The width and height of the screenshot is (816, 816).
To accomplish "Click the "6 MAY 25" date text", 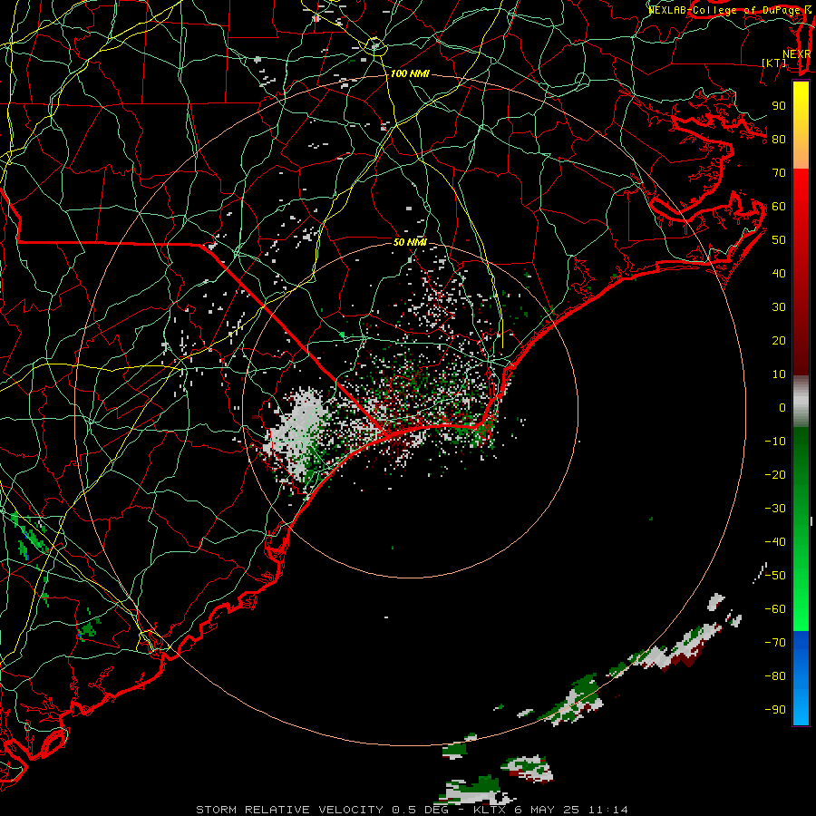I will click(x=547, y=810).
